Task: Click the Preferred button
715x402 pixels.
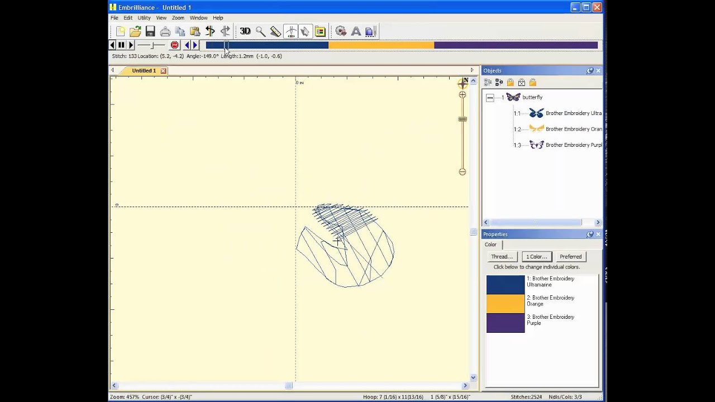Action: click(x=570, y=257)
